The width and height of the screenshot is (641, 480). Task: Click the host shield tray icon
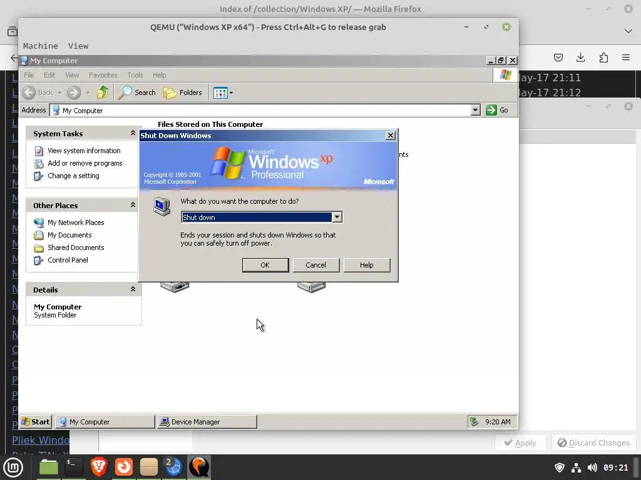[560, 467]
